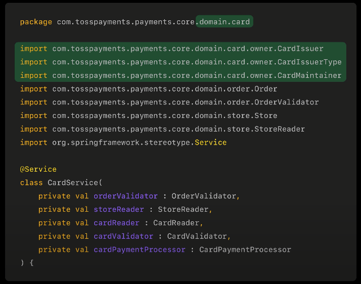
Task: Click the import line ending in order.Order
Action: [148, 89]
